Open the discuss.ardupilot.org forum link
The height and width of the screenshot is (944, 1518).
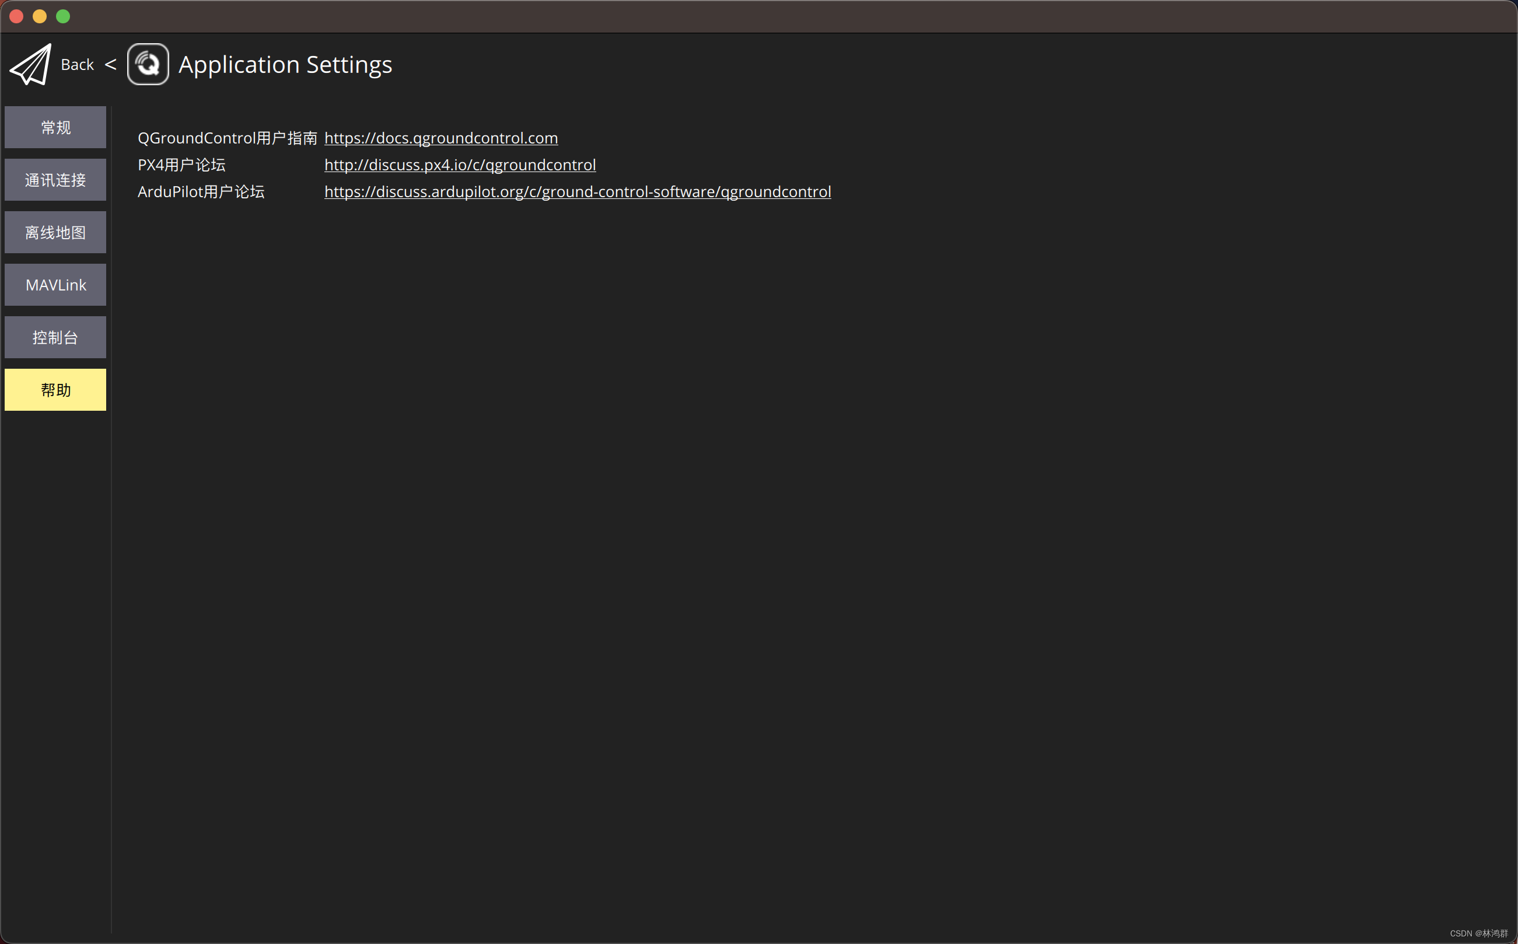[578, 192]
